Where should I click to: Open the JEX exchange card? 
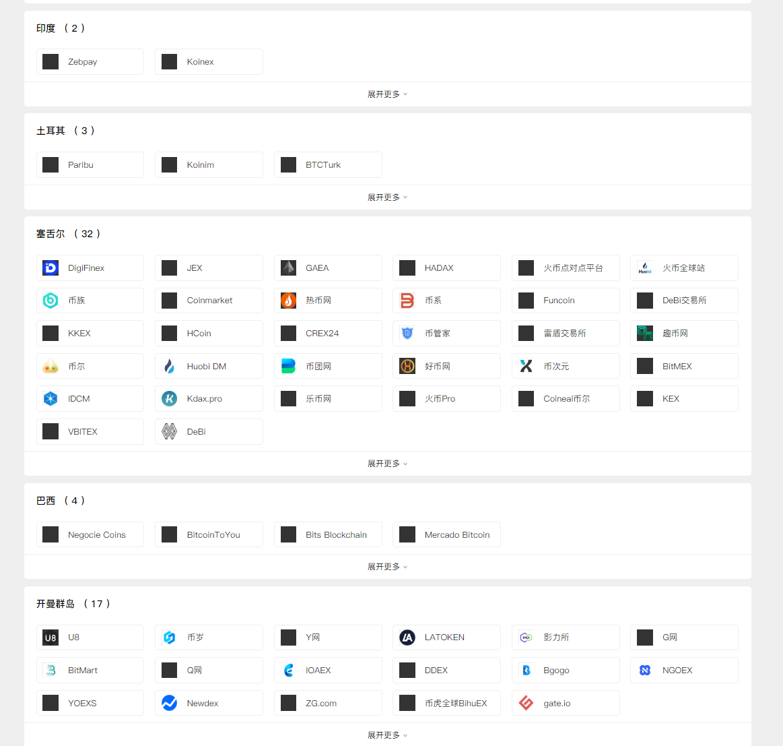(209, 268)
